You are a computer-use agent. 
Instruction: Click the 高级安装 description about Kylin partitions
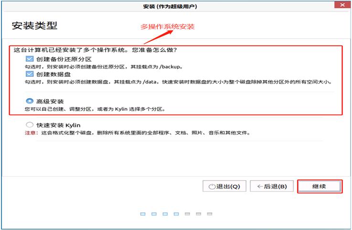point(95,109)
